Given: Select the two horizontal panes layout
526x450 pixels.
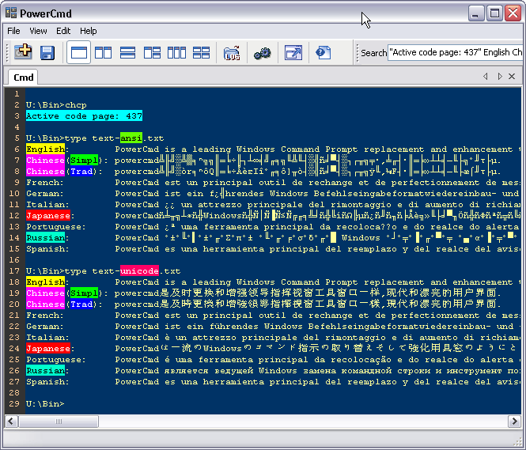Looking at the screenshot, I should pos(127,53).
